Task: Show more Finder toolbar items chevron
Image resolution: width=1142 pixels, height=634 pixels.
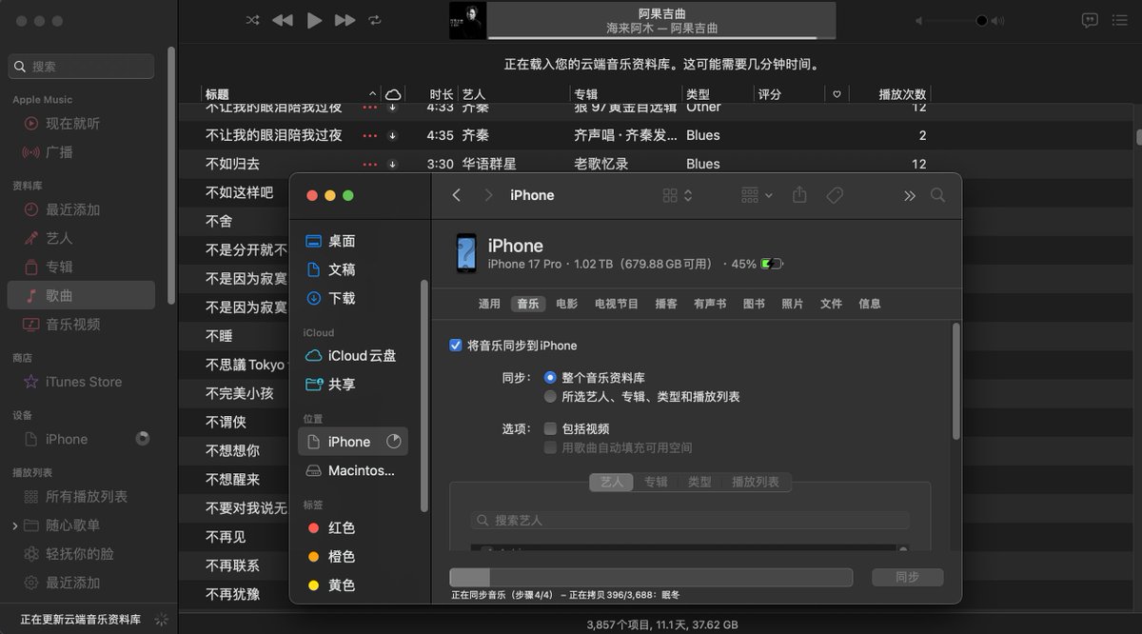Action: click(x=910, y=195)
